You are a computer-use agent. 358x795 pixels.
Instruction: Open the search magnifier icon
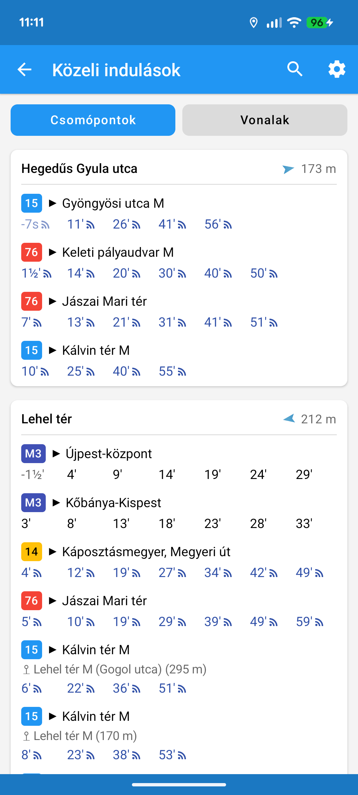tap(295, 69)
